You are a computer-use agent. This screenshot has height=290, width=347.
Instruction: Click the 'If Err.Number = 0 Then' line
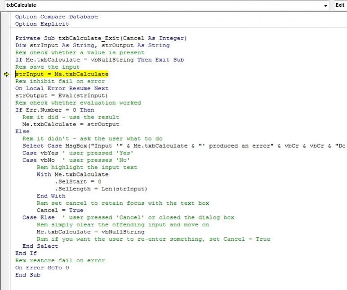(55, 110)
